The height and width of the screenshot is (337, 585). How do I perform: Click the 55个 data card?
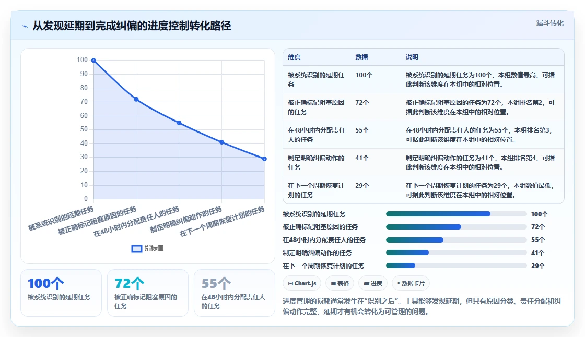coord(235,293)
